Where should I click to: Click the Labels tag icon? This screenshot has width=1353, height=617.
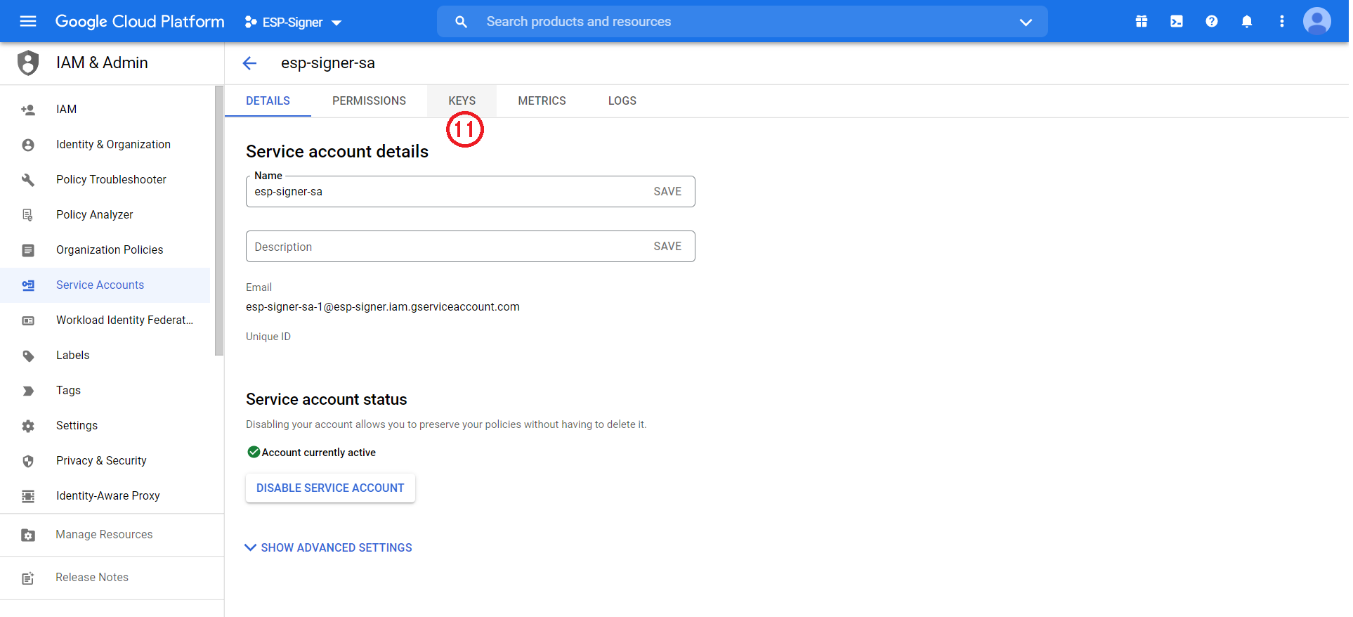(28, 356)
